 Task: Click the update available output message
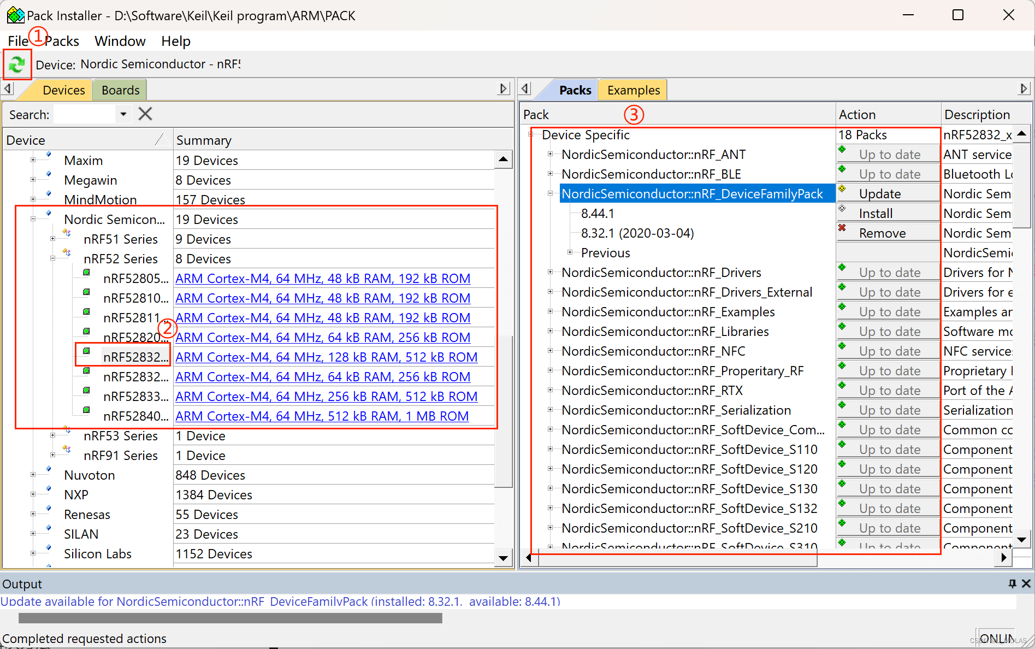point(280,601)
